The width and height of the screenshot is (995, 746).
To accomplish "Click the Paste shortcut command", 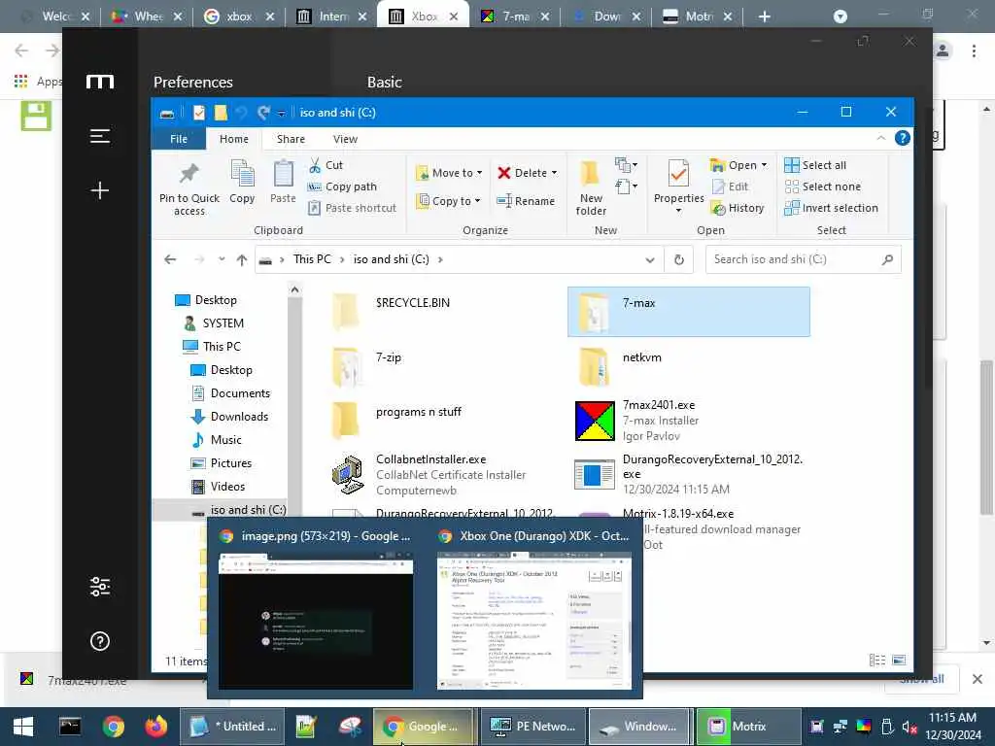I will tap(352, 208).
